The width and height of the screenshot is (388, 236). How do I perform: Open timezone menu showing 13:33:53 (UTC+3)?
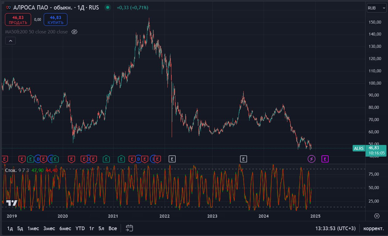pyautogui.click(x=335, y=228)
